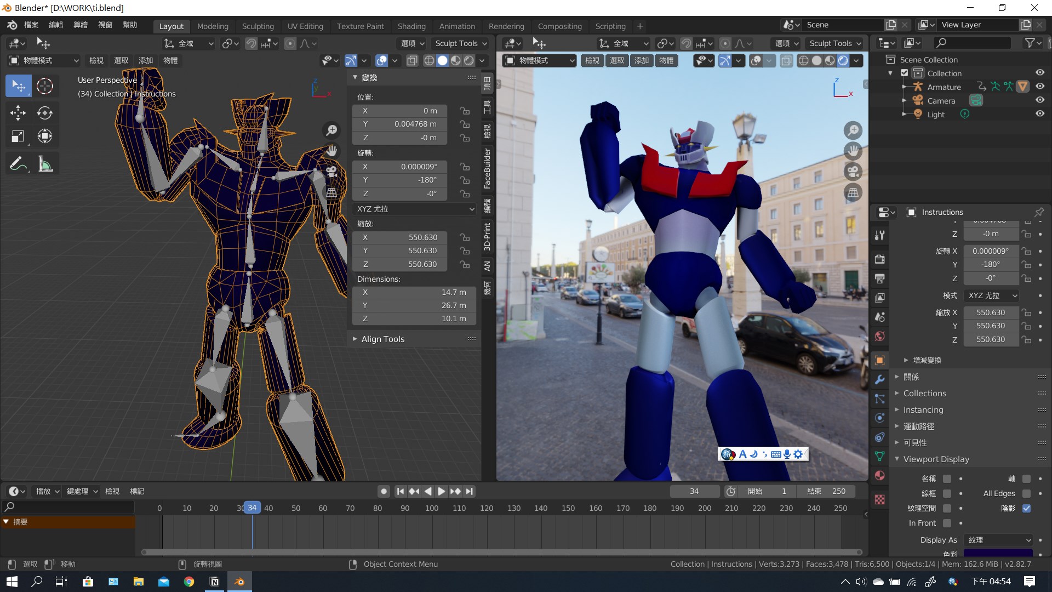
Task: Enable the All Edges checkbox
Action: (1026, 493)
